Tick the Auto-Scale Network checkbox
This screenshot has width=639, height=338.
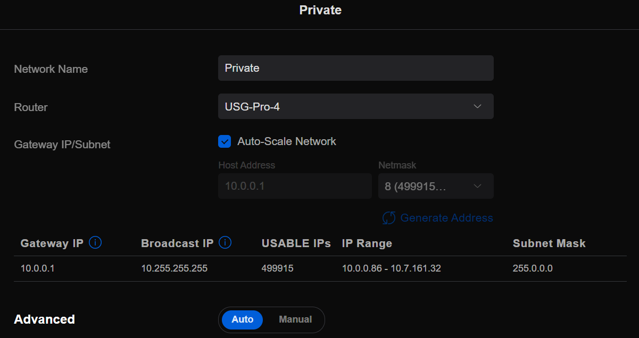[225, 141]
